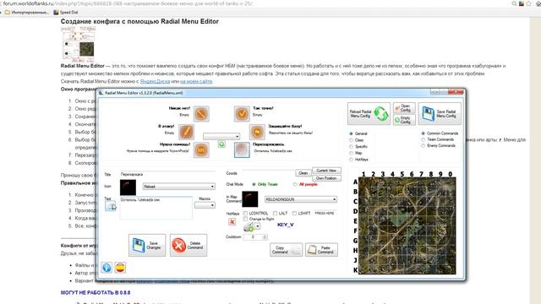Click the PRESS HERE hotkey field

click(x=325, y=214)
